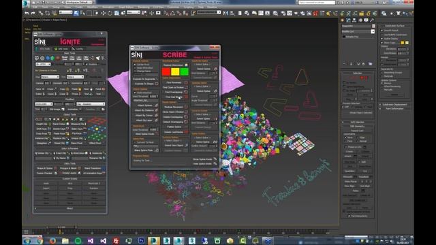Click the Undo arrow in main toolbar
This screenshot has height=245, width=436.
[x=27, y=13]
